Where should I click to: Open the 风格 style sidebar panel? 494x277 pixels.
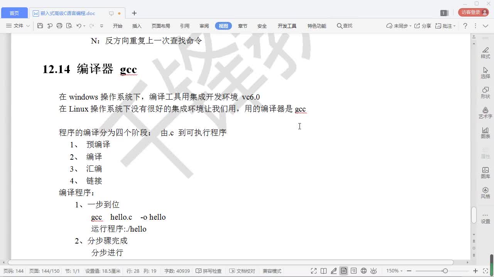tap(486, 193)
